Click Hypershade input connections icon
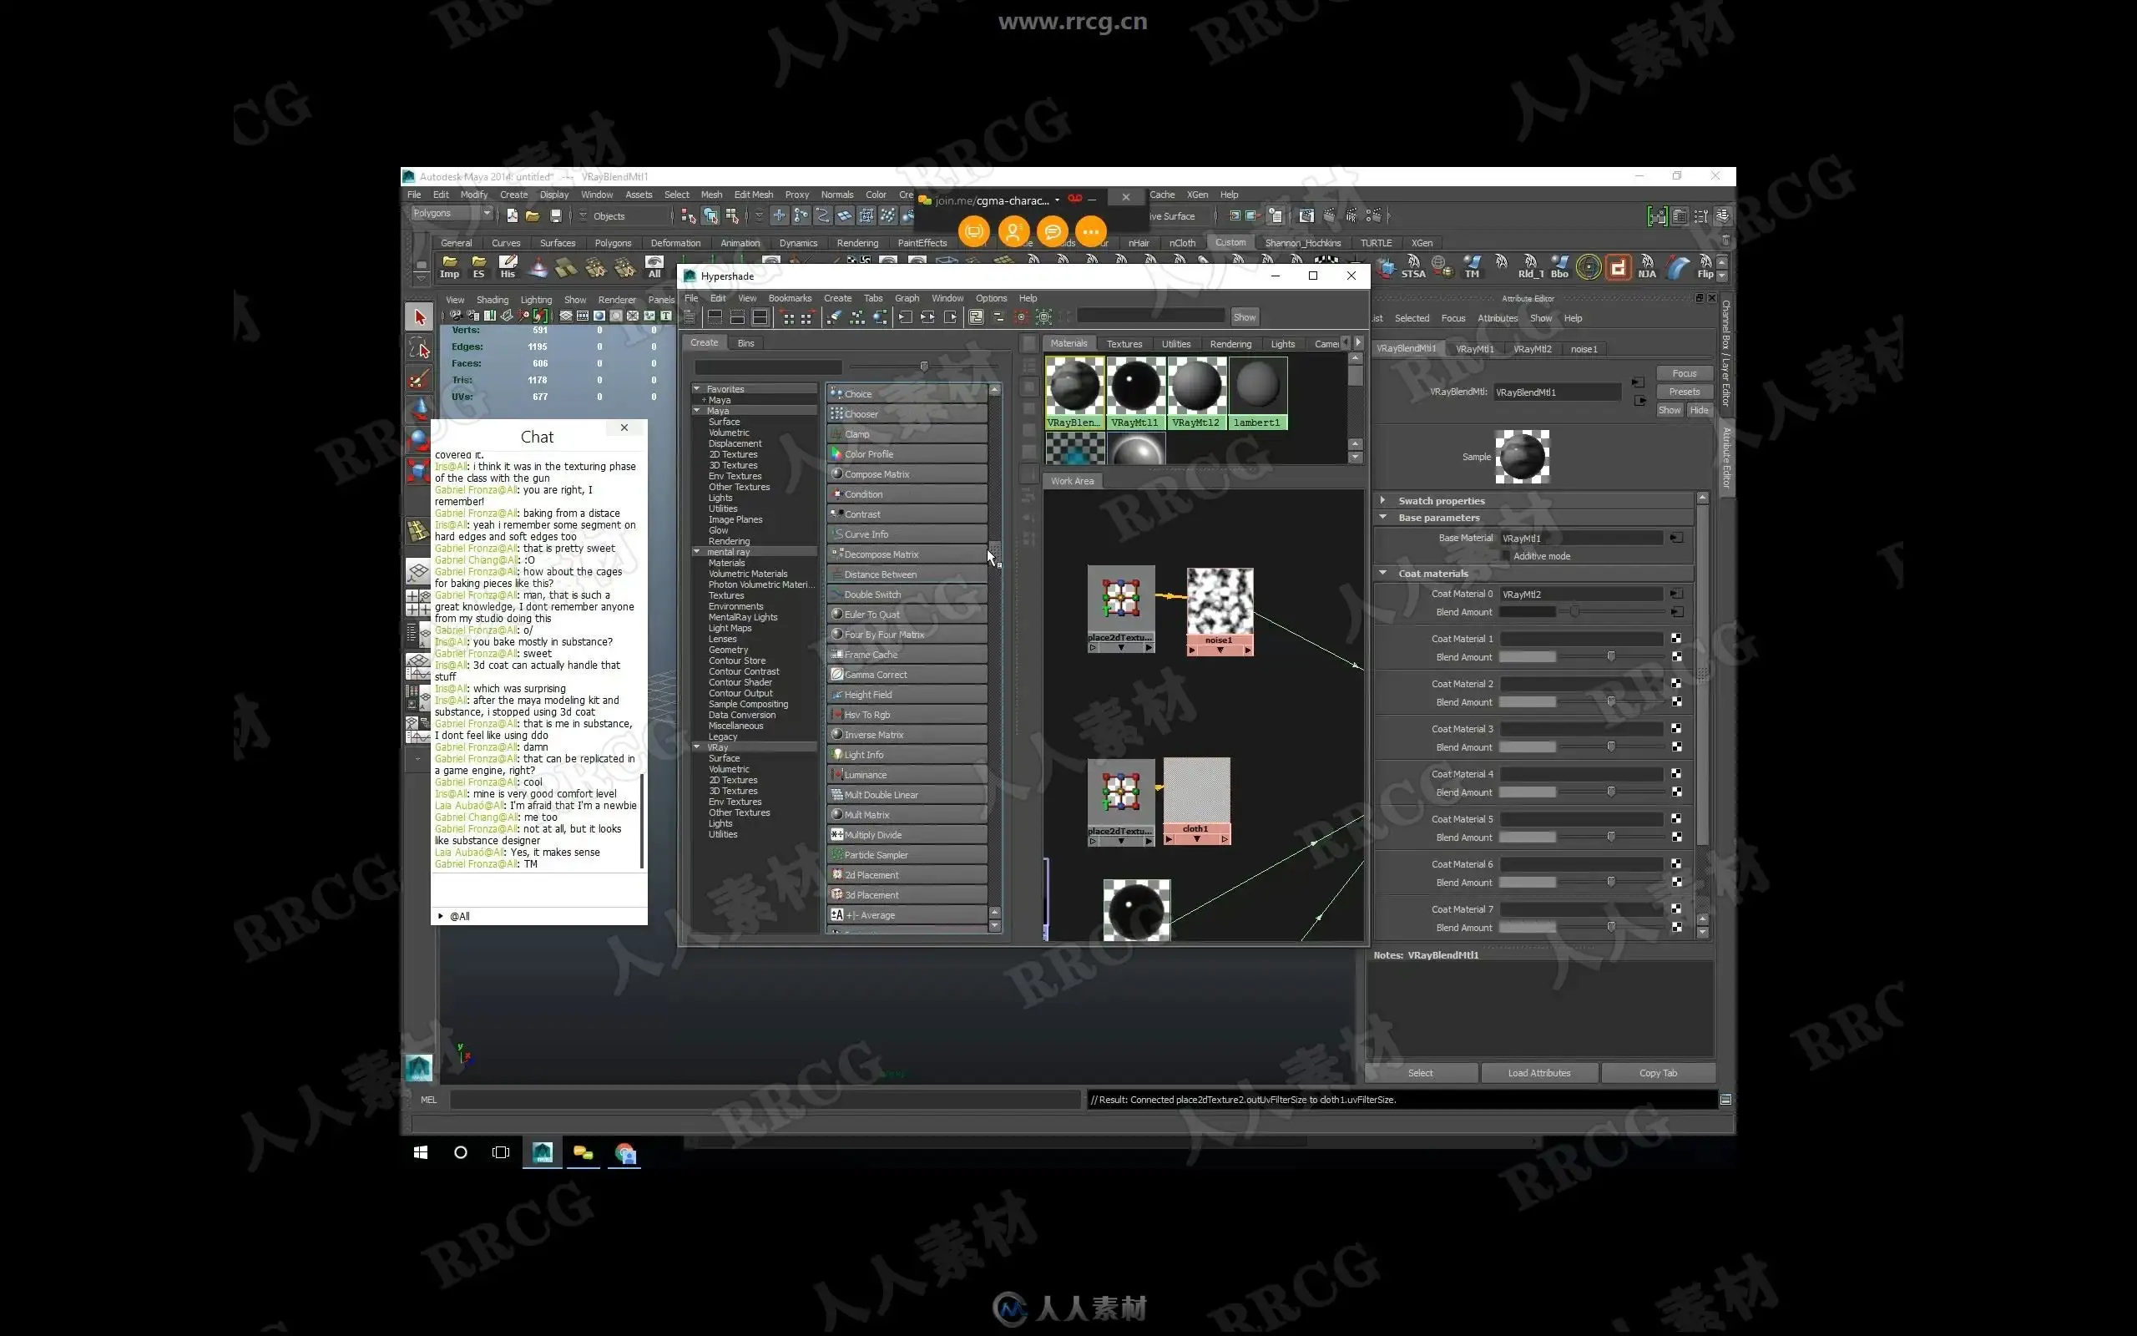 905,317
